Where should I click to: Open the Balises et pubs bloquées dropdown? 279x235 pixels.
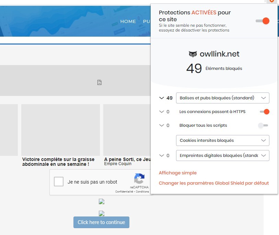223,98
